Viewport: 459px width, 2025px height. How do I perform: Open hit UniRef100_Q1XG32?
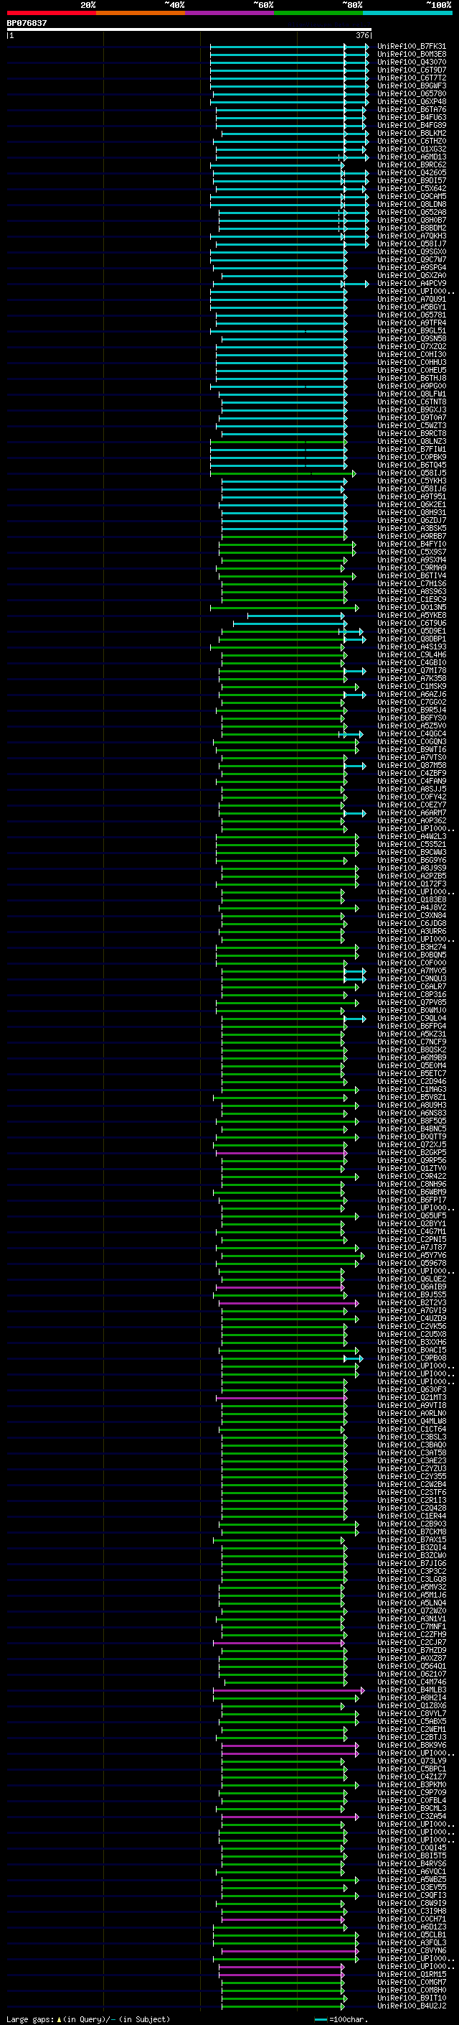[411, 149]
